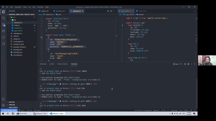Select the database.ts tab in left editor
Screen dimensions: 216x121
click(x=77, y=11)
